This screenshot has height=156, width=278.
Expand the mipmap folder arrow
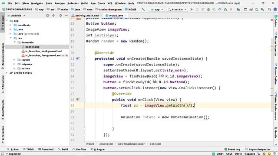coord(14,64)
